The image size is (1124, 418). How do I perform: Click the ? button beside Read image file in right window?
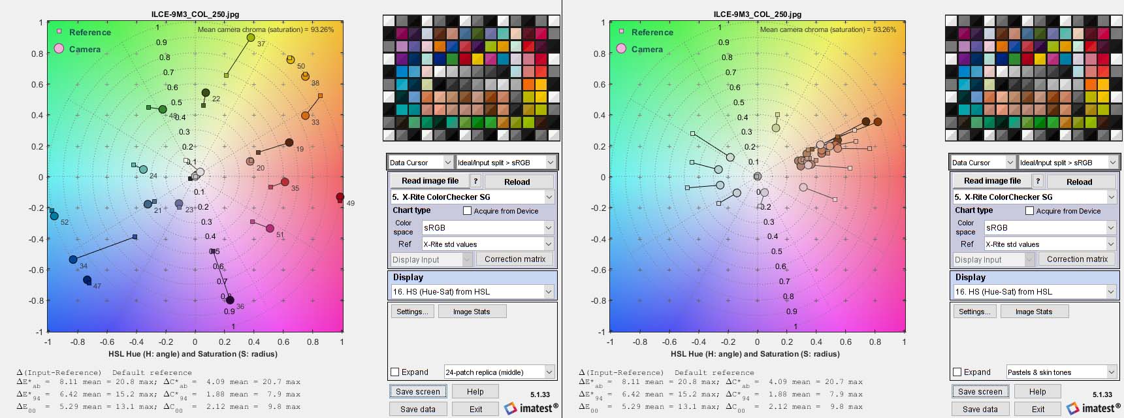[1038, 182]
